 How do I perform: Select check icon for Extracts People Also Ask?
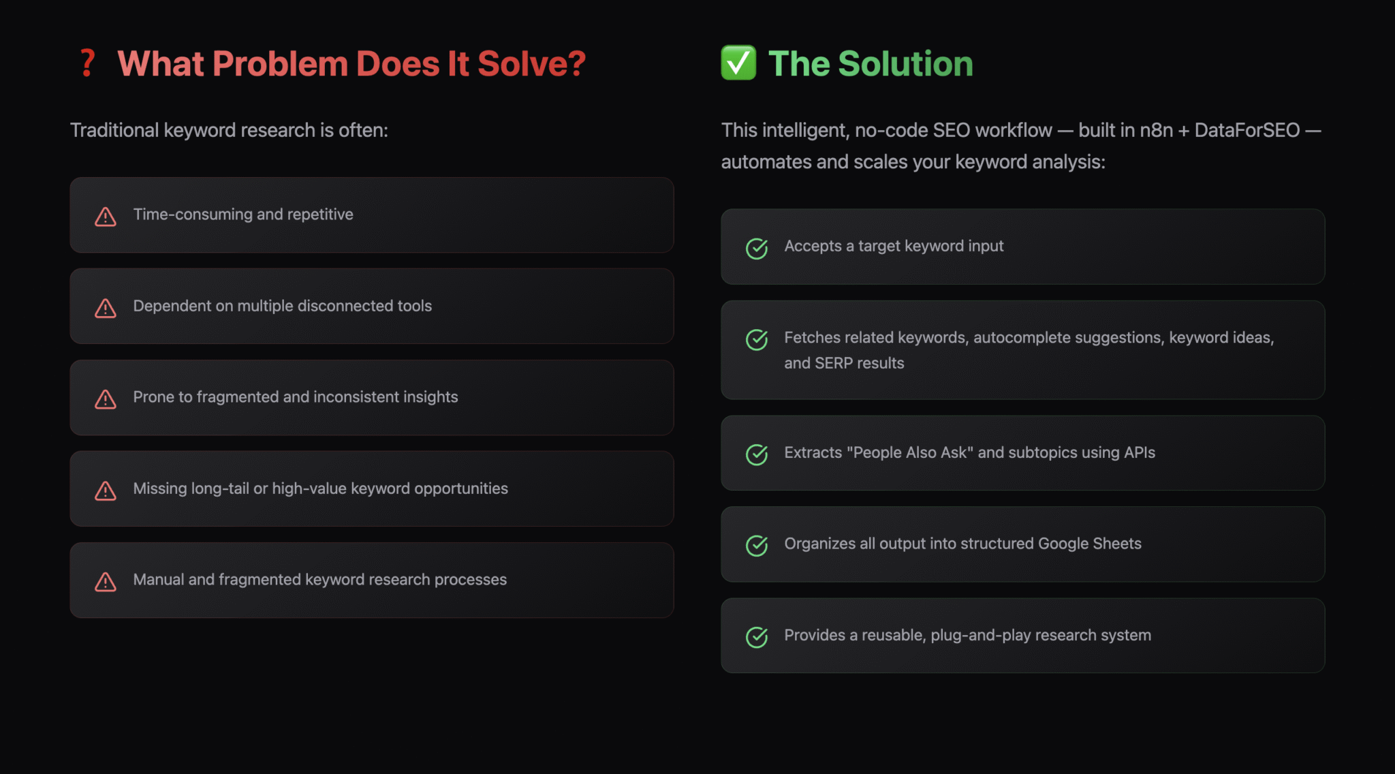coord(757,454)
